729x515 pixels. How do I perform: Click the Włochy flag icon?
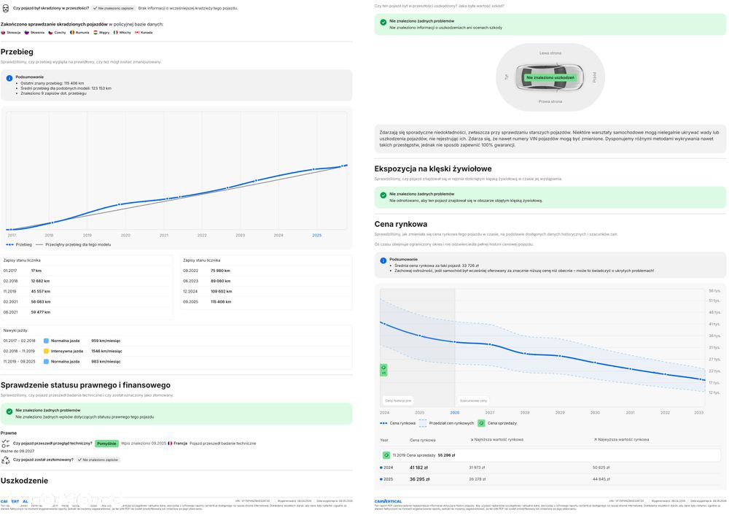[116, 33]
